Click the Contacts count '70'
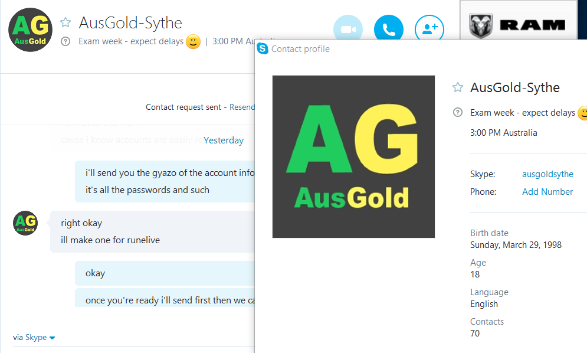Image resolution: width=587 pixels, height=353 pixels. tap(475, 333)
